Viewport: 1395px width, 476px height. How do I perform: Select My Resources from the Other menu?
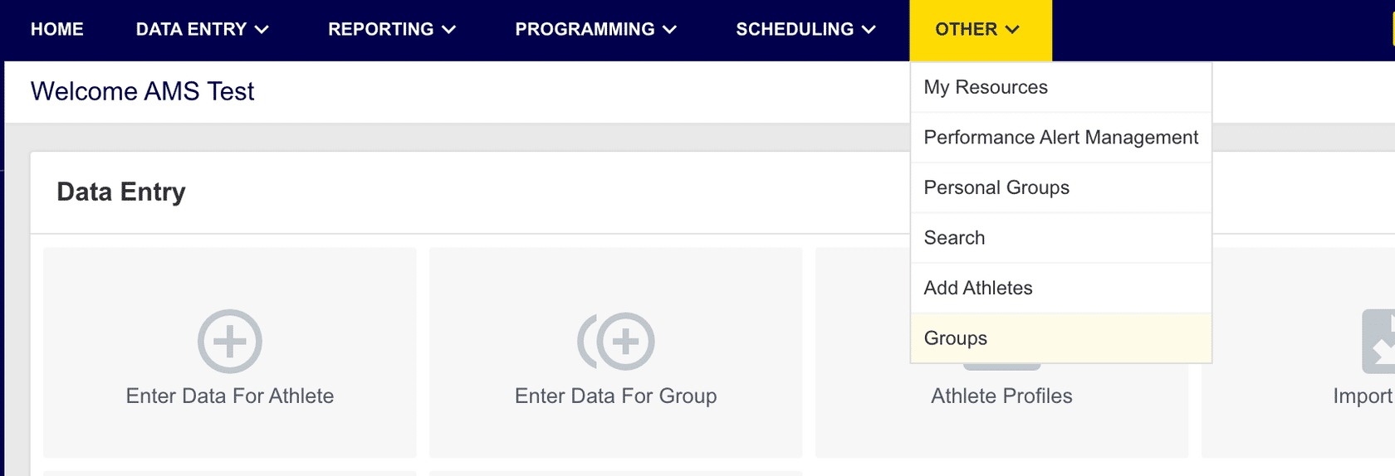[1061, 87]
